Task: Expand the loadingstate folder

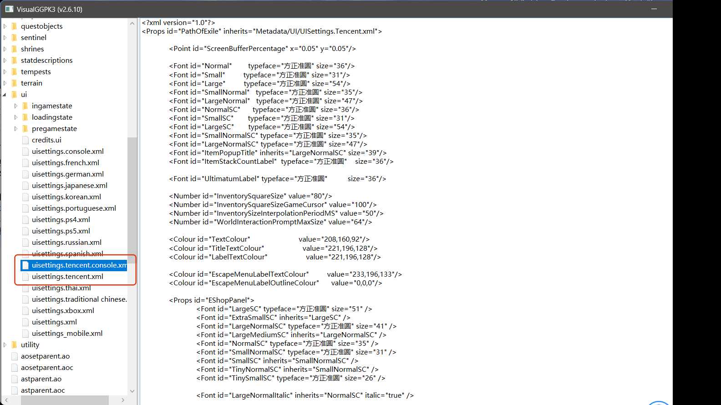Action: click(x=16, y=117)
